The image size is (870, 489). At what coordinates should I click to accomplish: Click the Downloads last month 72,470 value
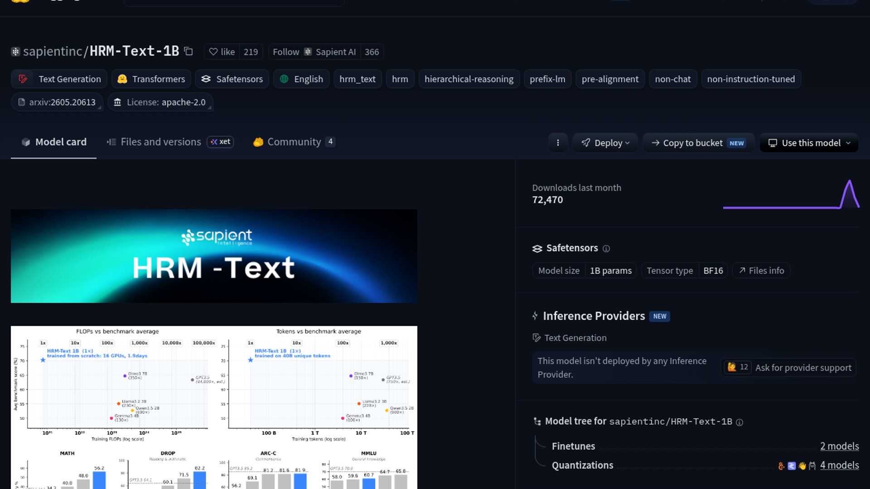(547, 200)
